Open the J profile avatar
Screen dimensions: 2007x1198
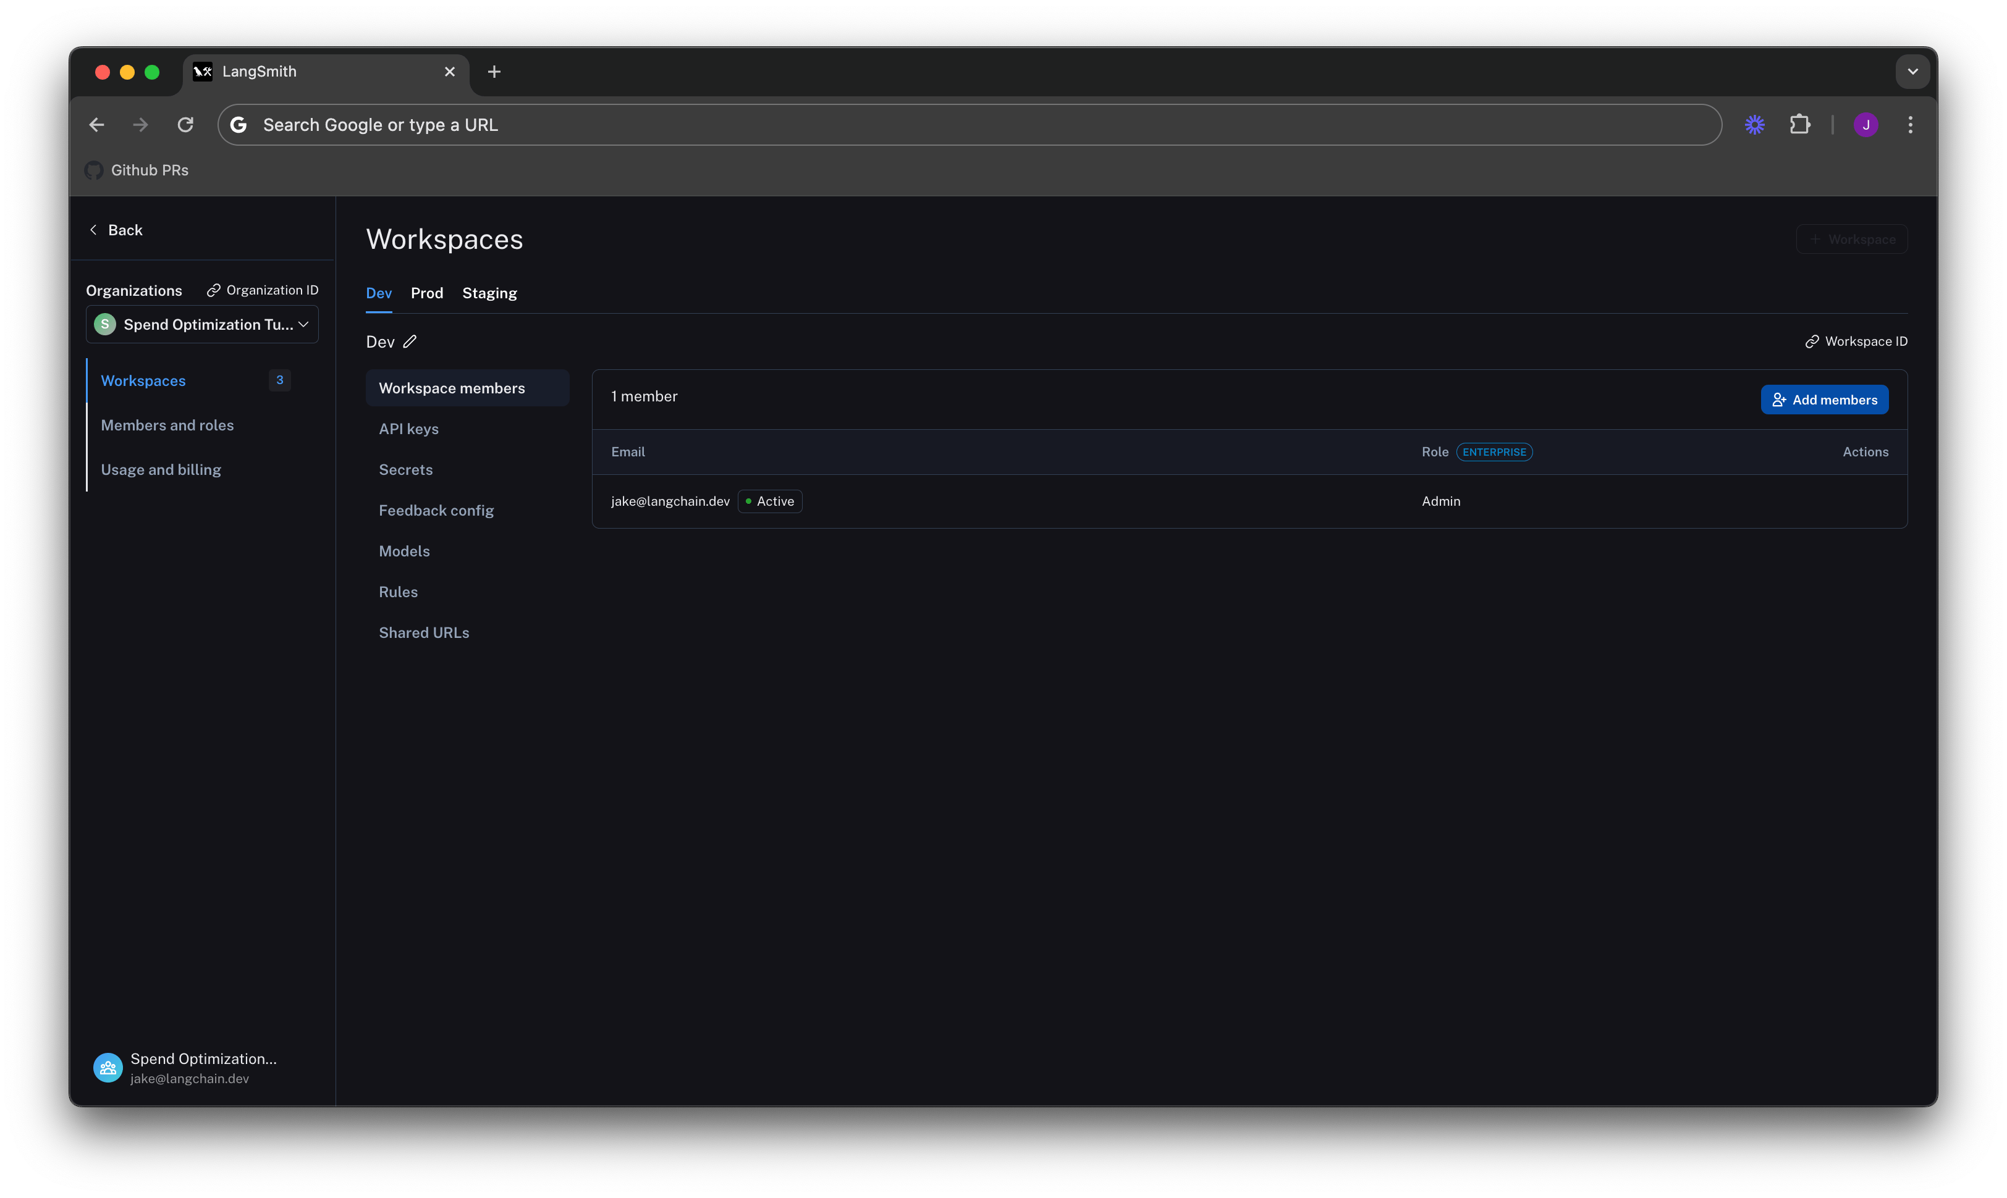coord(1865,124)
